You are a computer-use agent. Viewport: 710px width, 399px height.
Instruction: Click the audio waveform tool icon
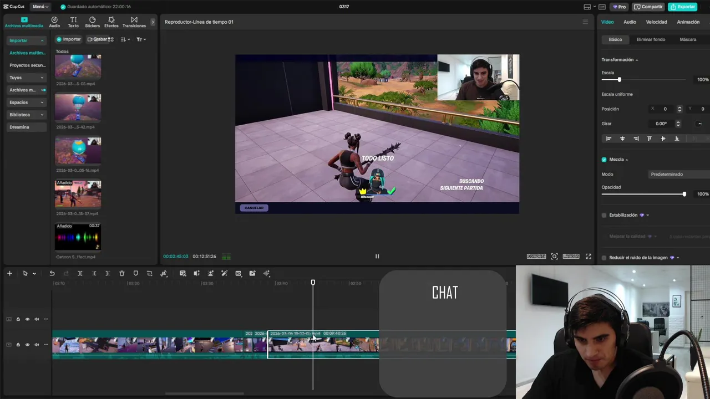tap(266, 273)
